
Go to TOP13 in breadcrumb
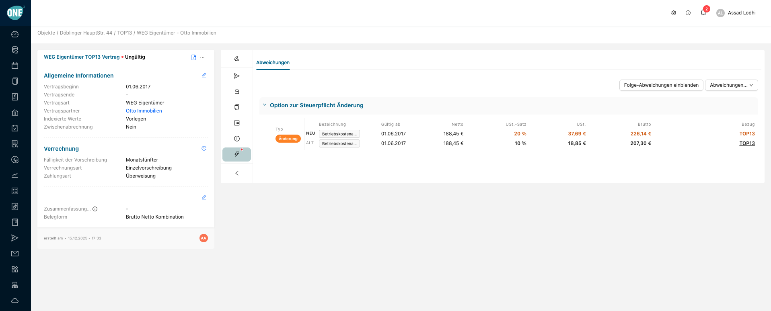tap(125, 33)
